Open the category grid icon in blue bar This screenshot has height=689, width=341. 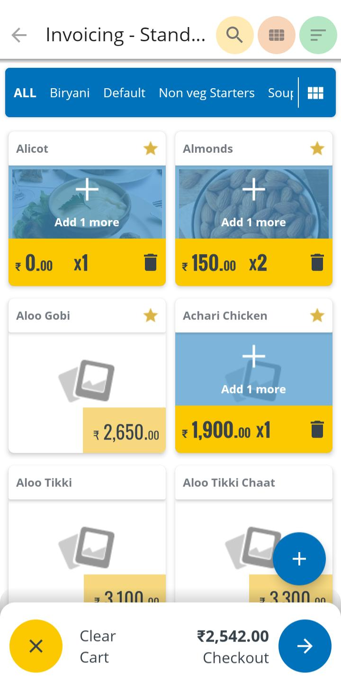(x=315, y=93)
